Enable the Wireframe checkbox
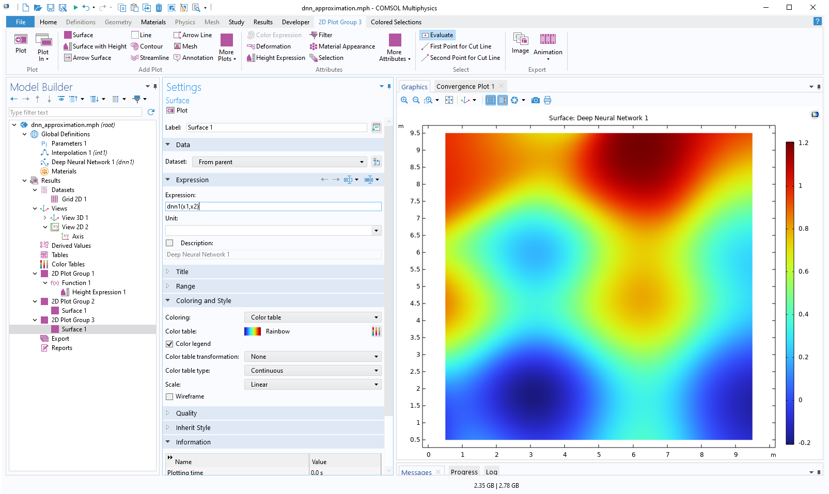Image resolution: width=829 pixels, height=494 pixels. pos(169,396)
